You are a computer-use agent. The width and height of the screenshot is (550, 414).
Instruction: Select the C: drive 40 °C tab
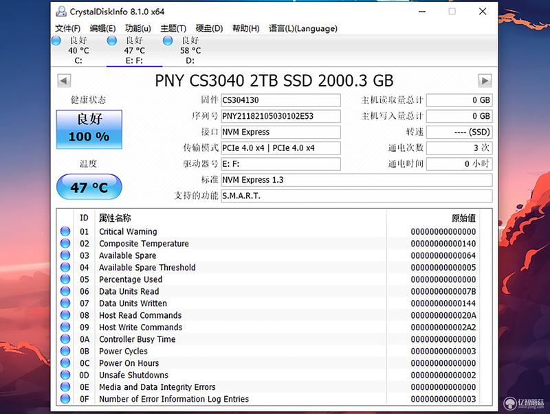pyautogui.click(x=78, y=50)
